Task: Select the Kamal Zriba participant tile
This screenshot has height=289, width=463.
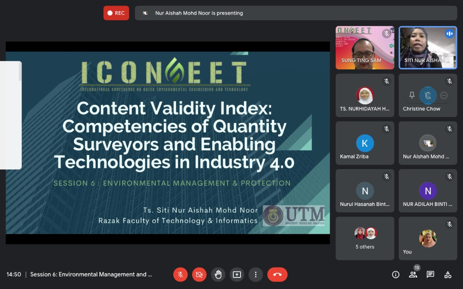Action: (x=365, y=143)
